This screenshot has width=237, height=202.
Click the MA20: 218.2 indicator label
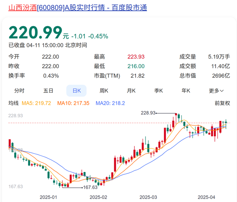pos(110,103)
